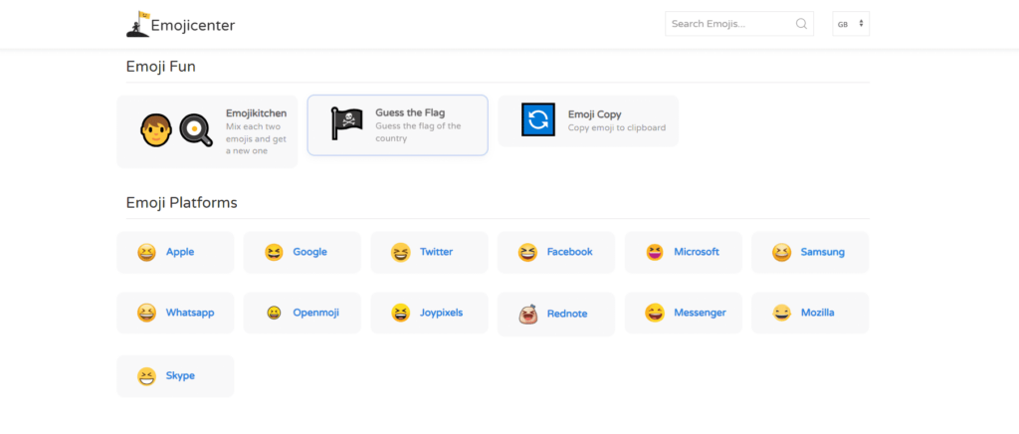This screenshot has width=1019, height=434.
Task: Click the "Emoji Fun" section heading
Action: click(160, 67)
